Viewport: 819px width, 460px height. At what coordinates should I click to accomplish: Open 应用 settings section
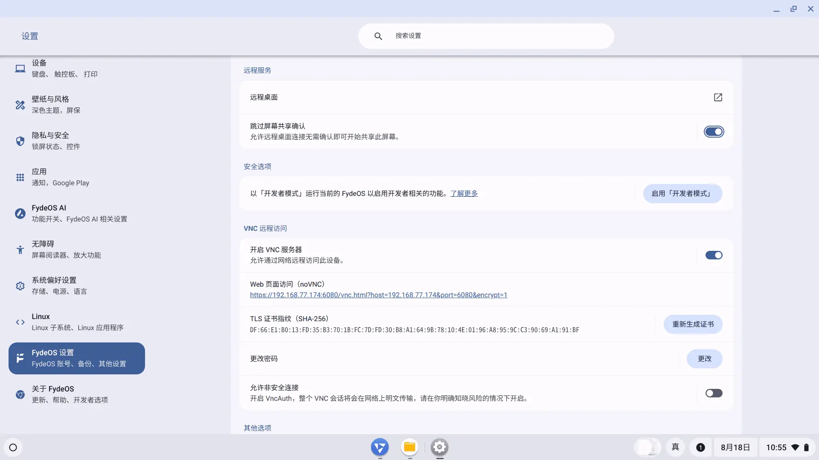coord(77,177)
